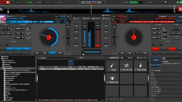Trigger the Shots Shots sample pad
This screenshot has width=182, height=102.
pyautogui.click(x=140, y=66)
